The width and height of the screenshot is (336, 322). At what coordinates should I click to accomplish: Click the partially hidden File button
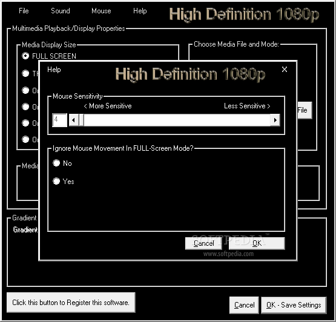[305, 110]
